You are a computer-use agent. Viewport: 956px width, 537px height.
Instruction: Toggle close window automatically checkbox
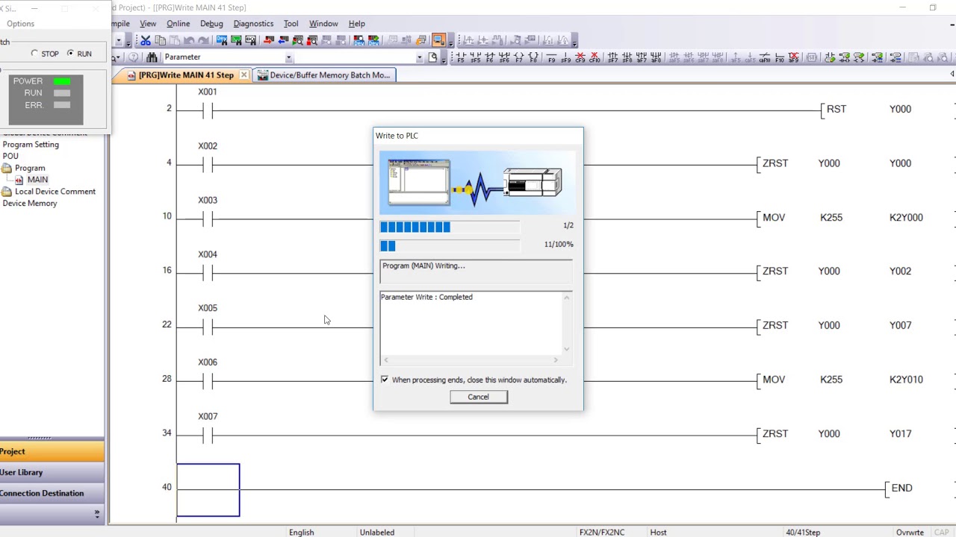(x=385, y=380)
